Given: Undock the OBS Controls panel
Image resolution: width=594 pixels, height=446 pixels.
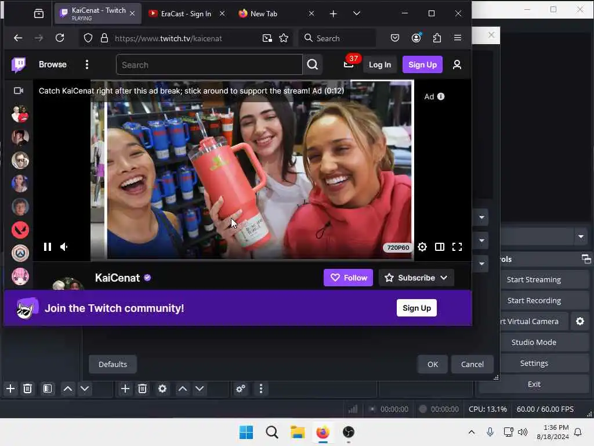Looking at the screenshot, I should pyautogui.click(x=586, y=259).
